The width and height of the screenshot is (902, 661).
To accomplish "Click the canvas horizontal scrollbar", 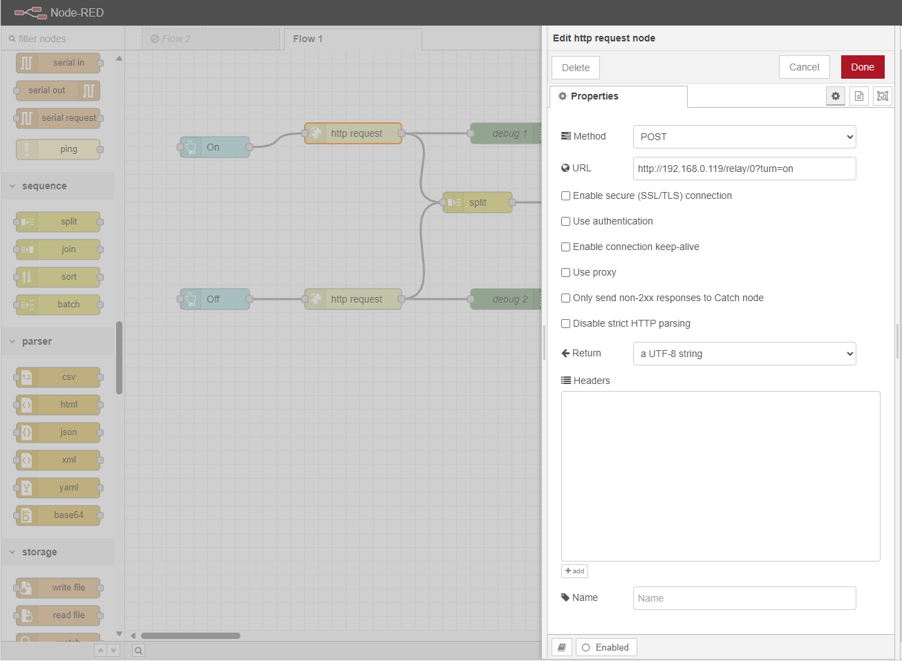I will click(191, 635).
